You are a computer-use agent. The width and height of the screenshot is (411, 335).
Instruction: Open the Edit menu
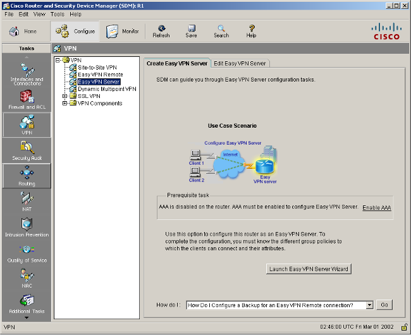(x=23, y=14)
